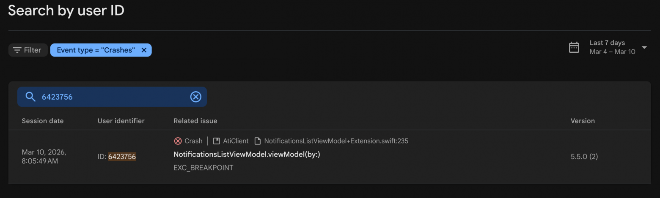The image size is (660, 198).
Task: Remove the Event type Crashes filter chip
Action: [x=144, y=50]
